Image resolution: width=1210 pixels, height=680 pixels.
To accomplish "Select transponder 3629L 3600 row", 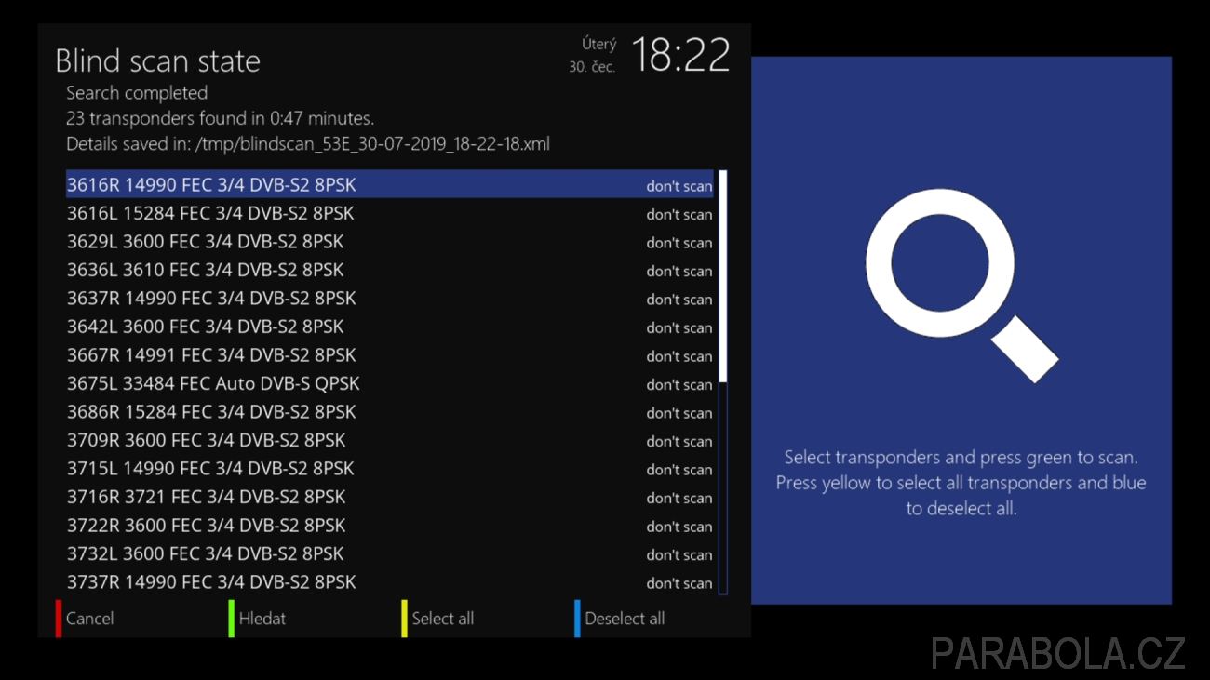I will (390, 242).
